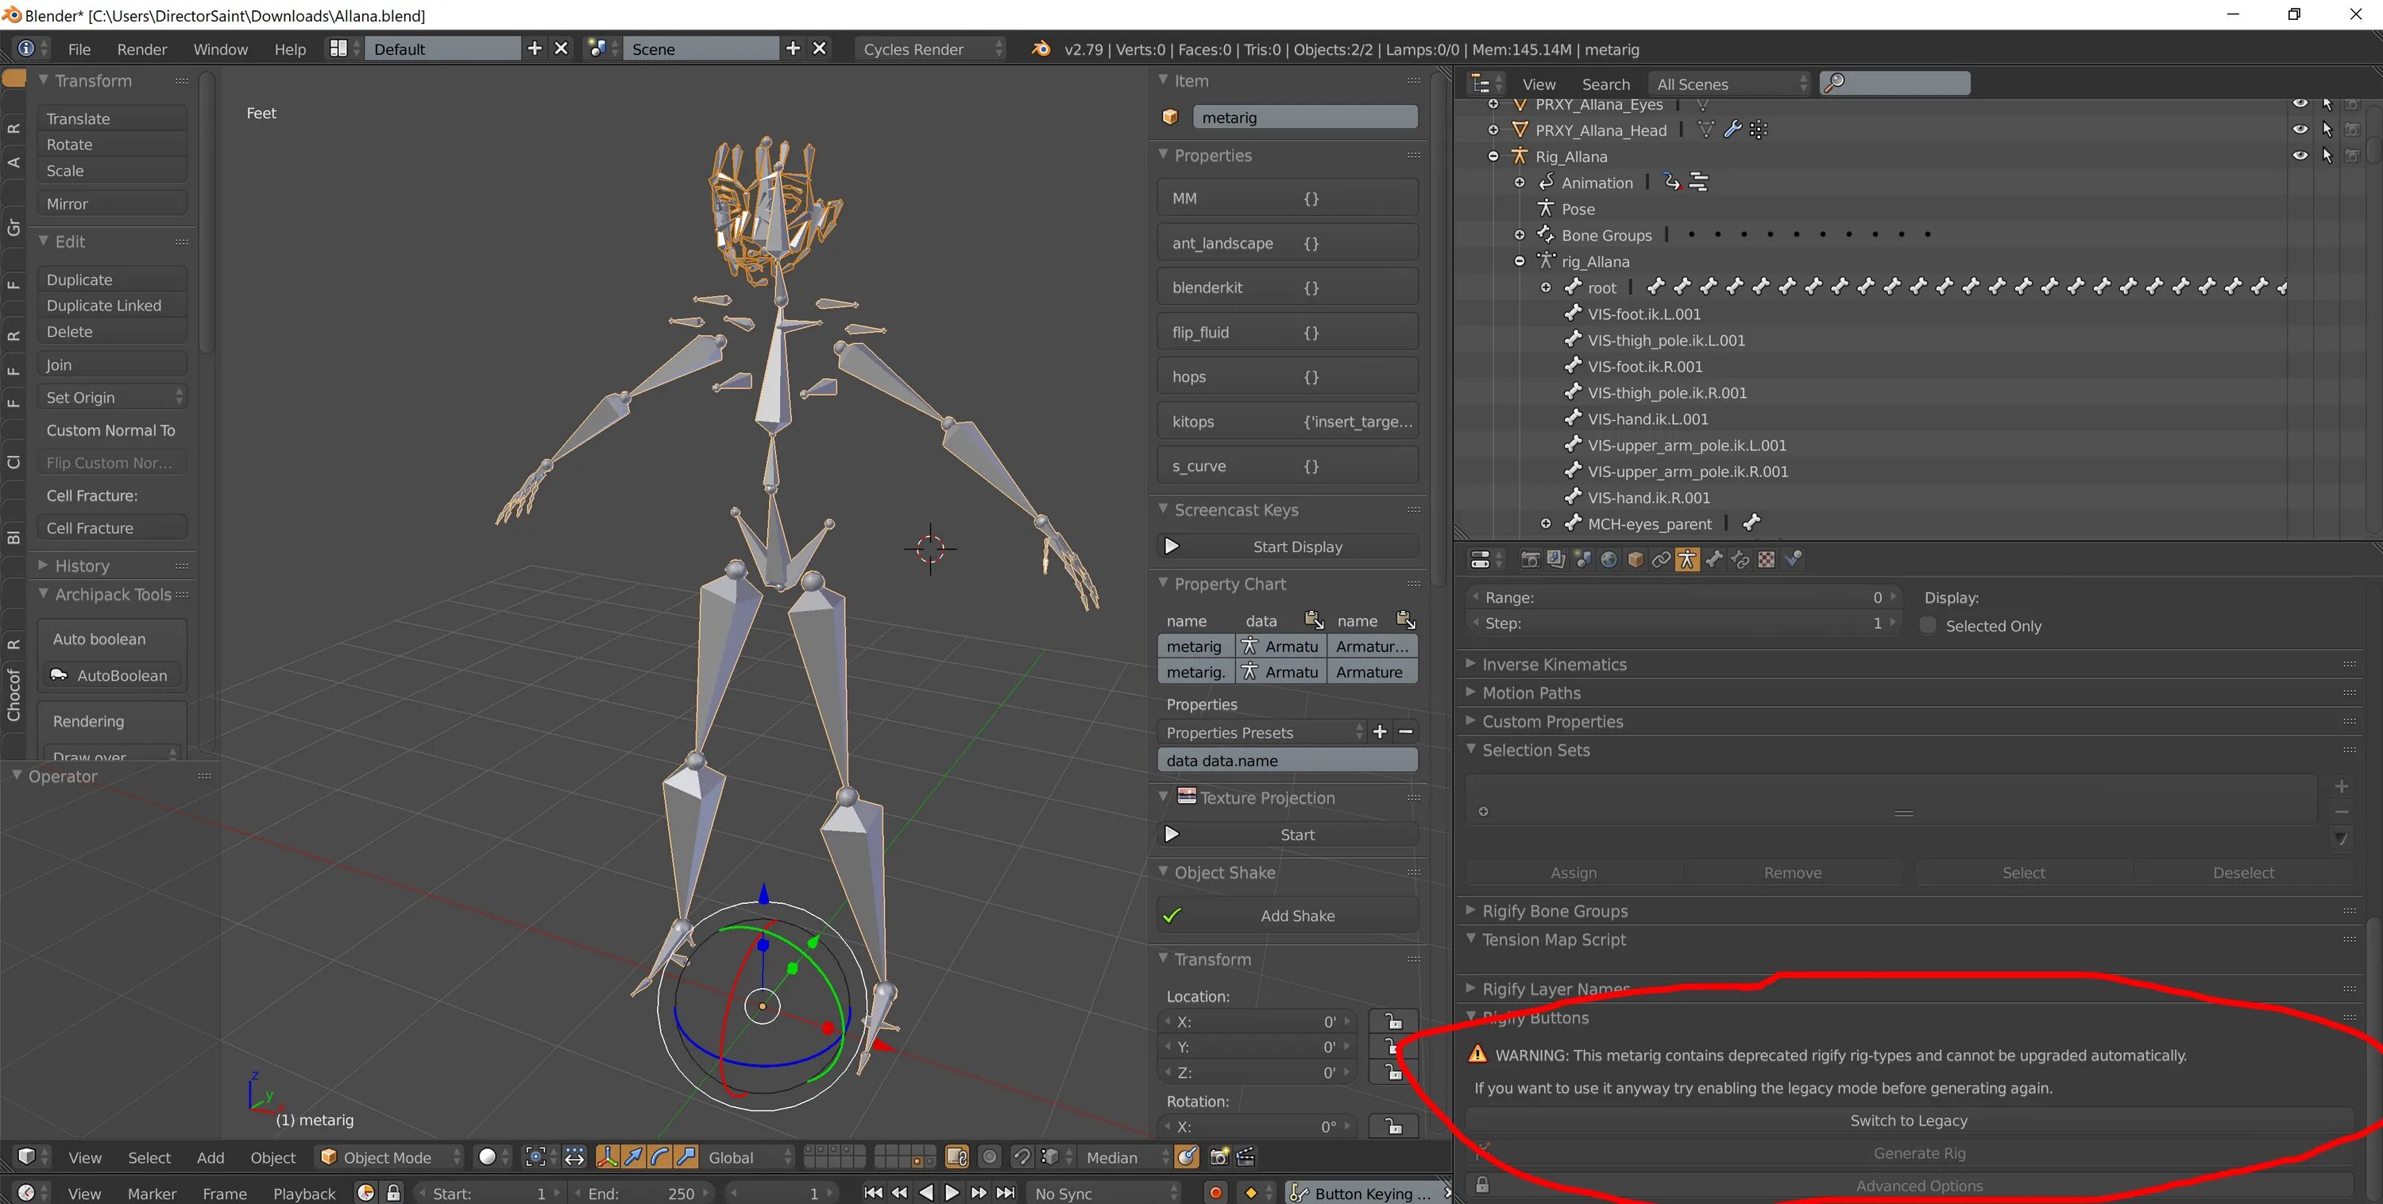Open the timeline Playback menu
The height and width of the screenshot is (1204, 2383).
coord(304,1193)
